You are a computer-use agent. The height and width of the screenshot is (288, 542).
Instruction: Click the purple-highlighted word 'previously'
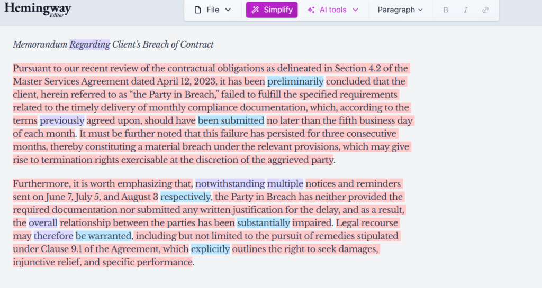(62, 120)
